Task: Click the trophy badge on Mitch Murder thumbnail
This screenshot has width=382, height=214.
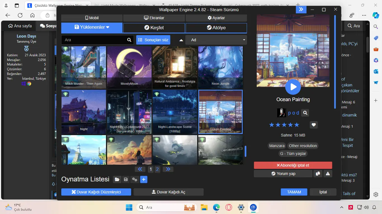Action: (65, 49)
